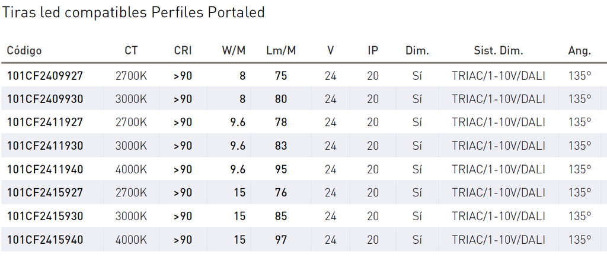Click the CRI column header

[183, 51]
